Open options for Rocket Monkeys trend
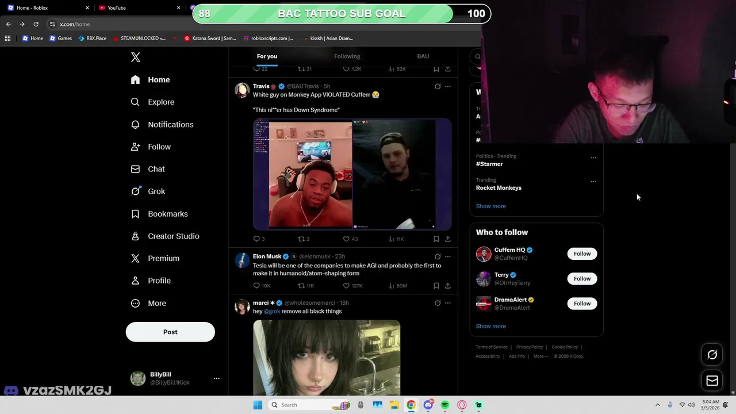 click(593, 182)
